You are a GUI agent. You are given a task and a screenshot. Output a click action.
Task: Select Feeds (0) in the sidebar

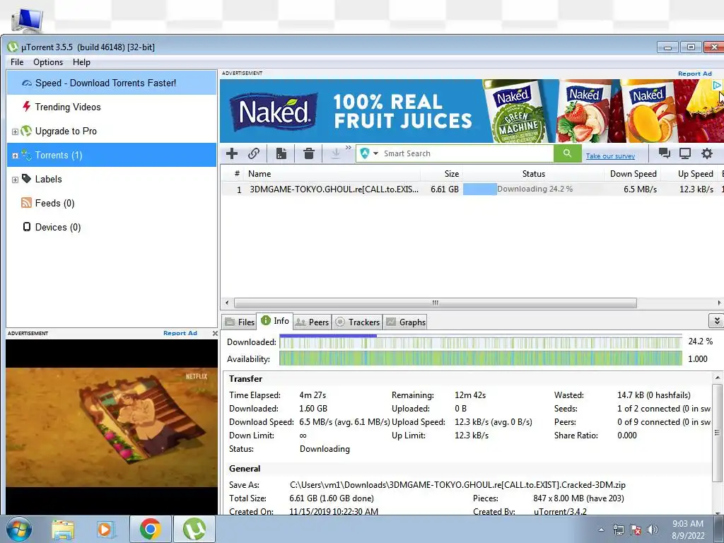coord(111,203)
